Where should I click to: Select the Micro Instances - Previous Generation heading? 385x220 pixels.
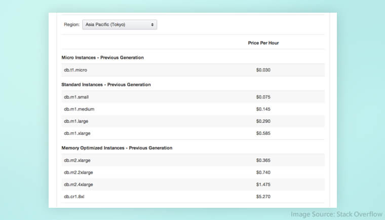[102, 58]
